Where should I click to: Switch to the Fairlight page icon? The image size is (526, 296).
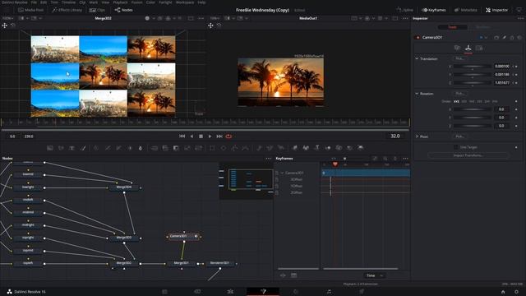329,292
